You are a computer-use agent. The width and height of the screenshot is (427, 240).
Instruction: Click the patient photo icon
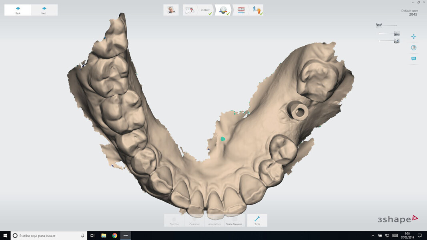point(171,10)
